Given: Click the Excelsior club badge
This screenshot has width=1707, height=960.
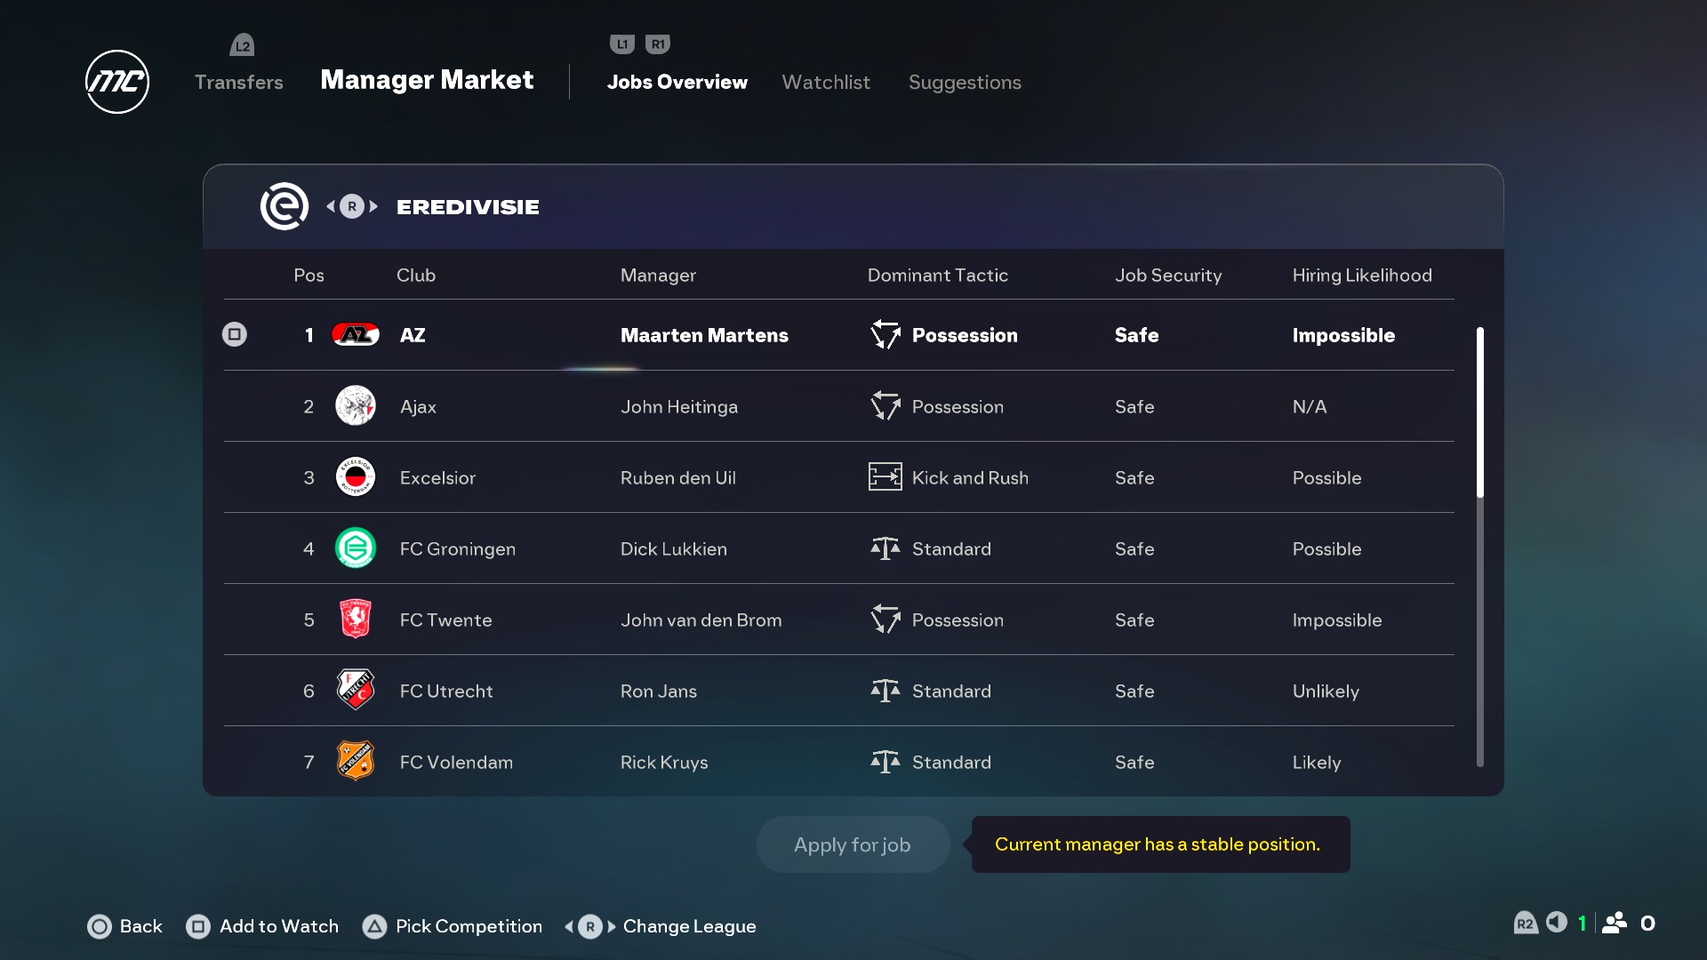Looking at the screenshot, I should coord(356,477).
